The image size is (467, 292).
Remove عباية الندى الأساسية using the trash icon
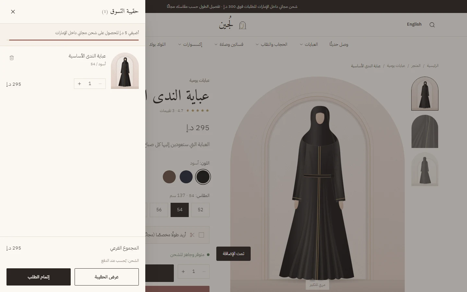pos(12,58)
